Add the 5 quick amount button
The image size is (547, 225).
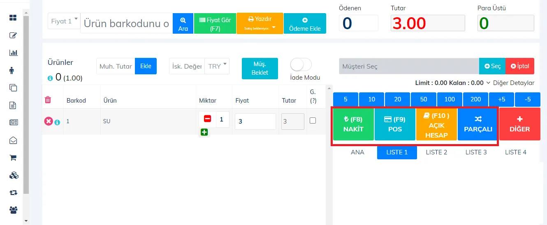click(x=345, y=99)
